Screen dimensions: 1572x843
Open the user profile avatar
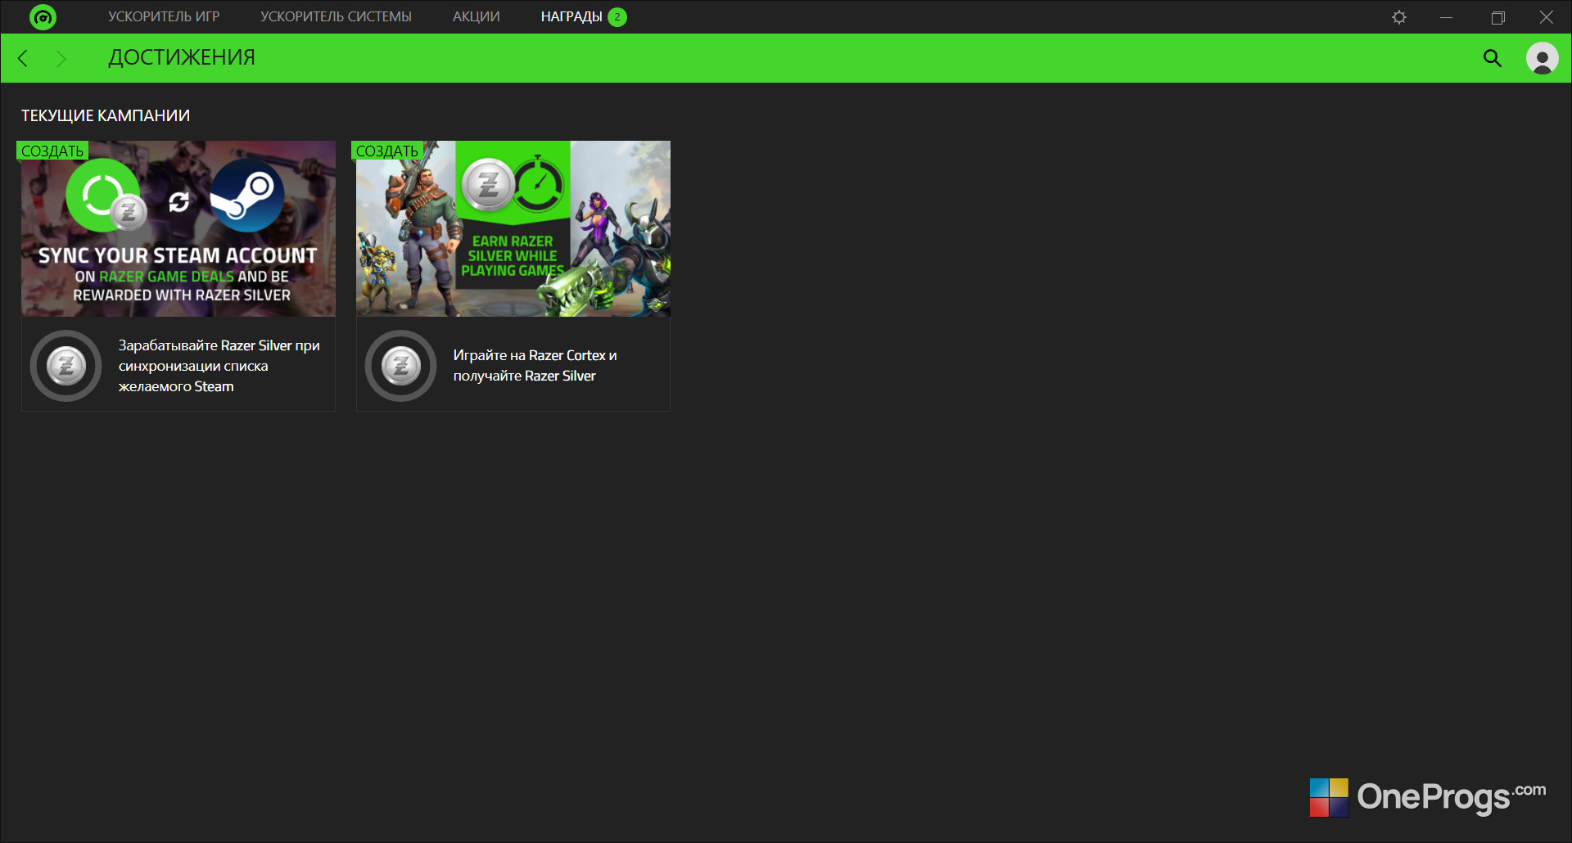point(1543,58)
